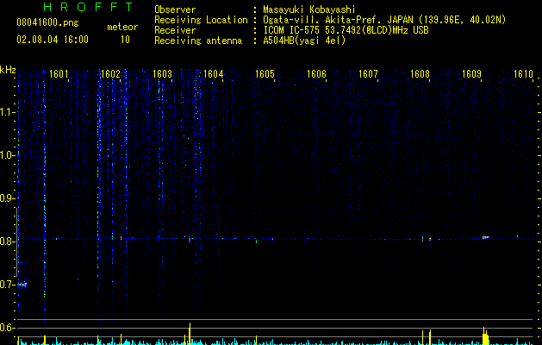Image resolution: width=542 pixels, height=345 pixels.
Task: Click the 'Observer' label
Action: [175, 9]
